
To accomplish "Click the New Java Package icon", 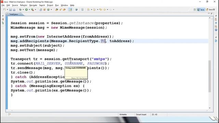I will [x=44, y=10].
